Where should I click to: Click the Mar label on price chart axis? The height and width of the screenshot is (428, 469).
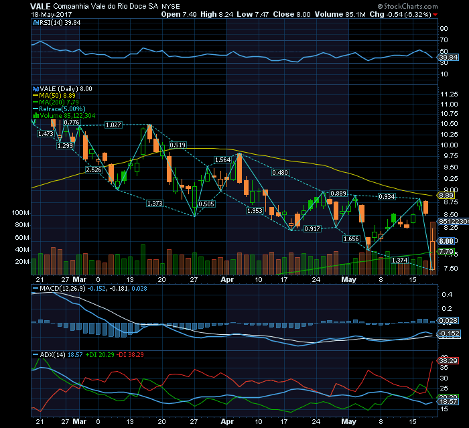tap(80, 280)
